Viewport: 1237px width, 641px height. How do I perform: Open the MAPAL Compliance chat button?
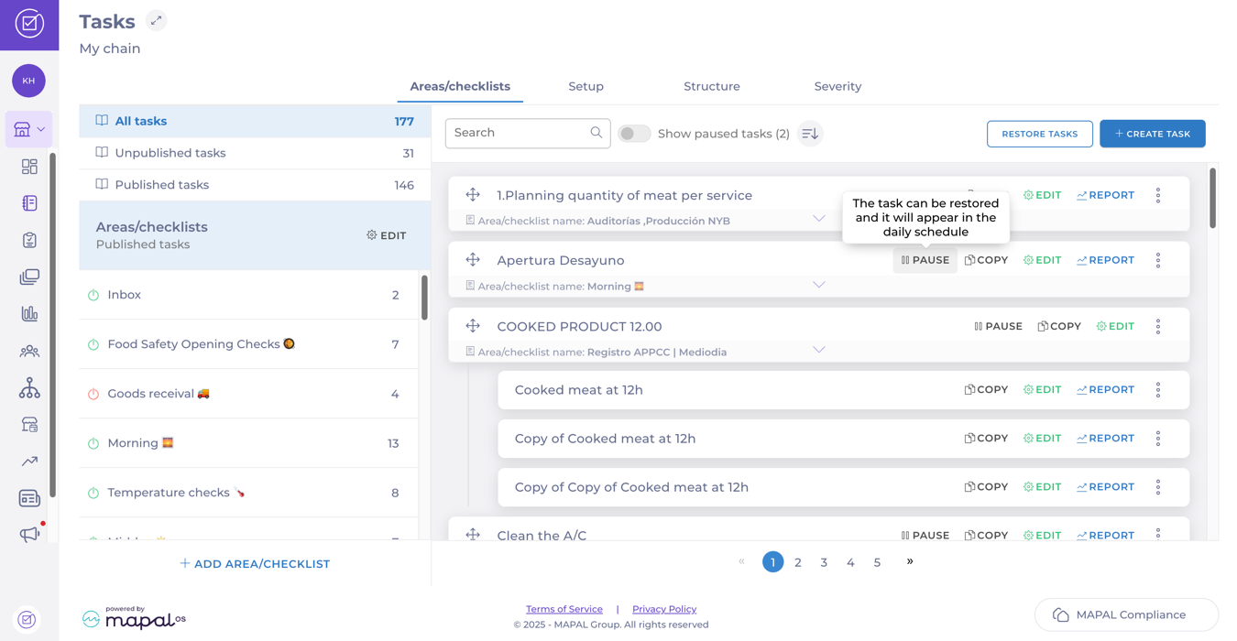click(1126, 614)
